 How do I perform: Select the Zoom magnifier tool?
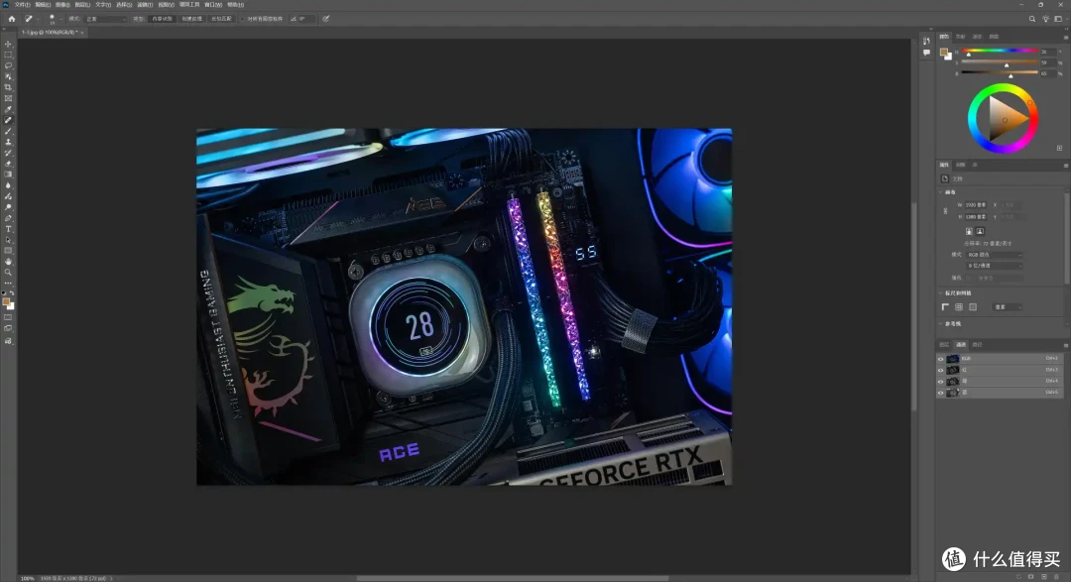click(8, 273)
